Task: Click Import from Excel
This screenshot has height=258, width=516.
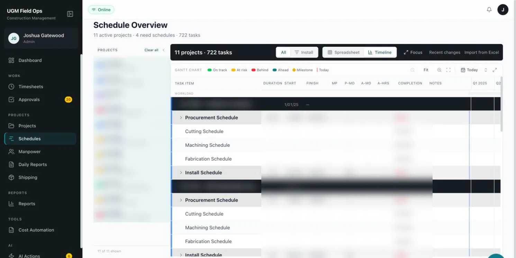Action: 481,52
